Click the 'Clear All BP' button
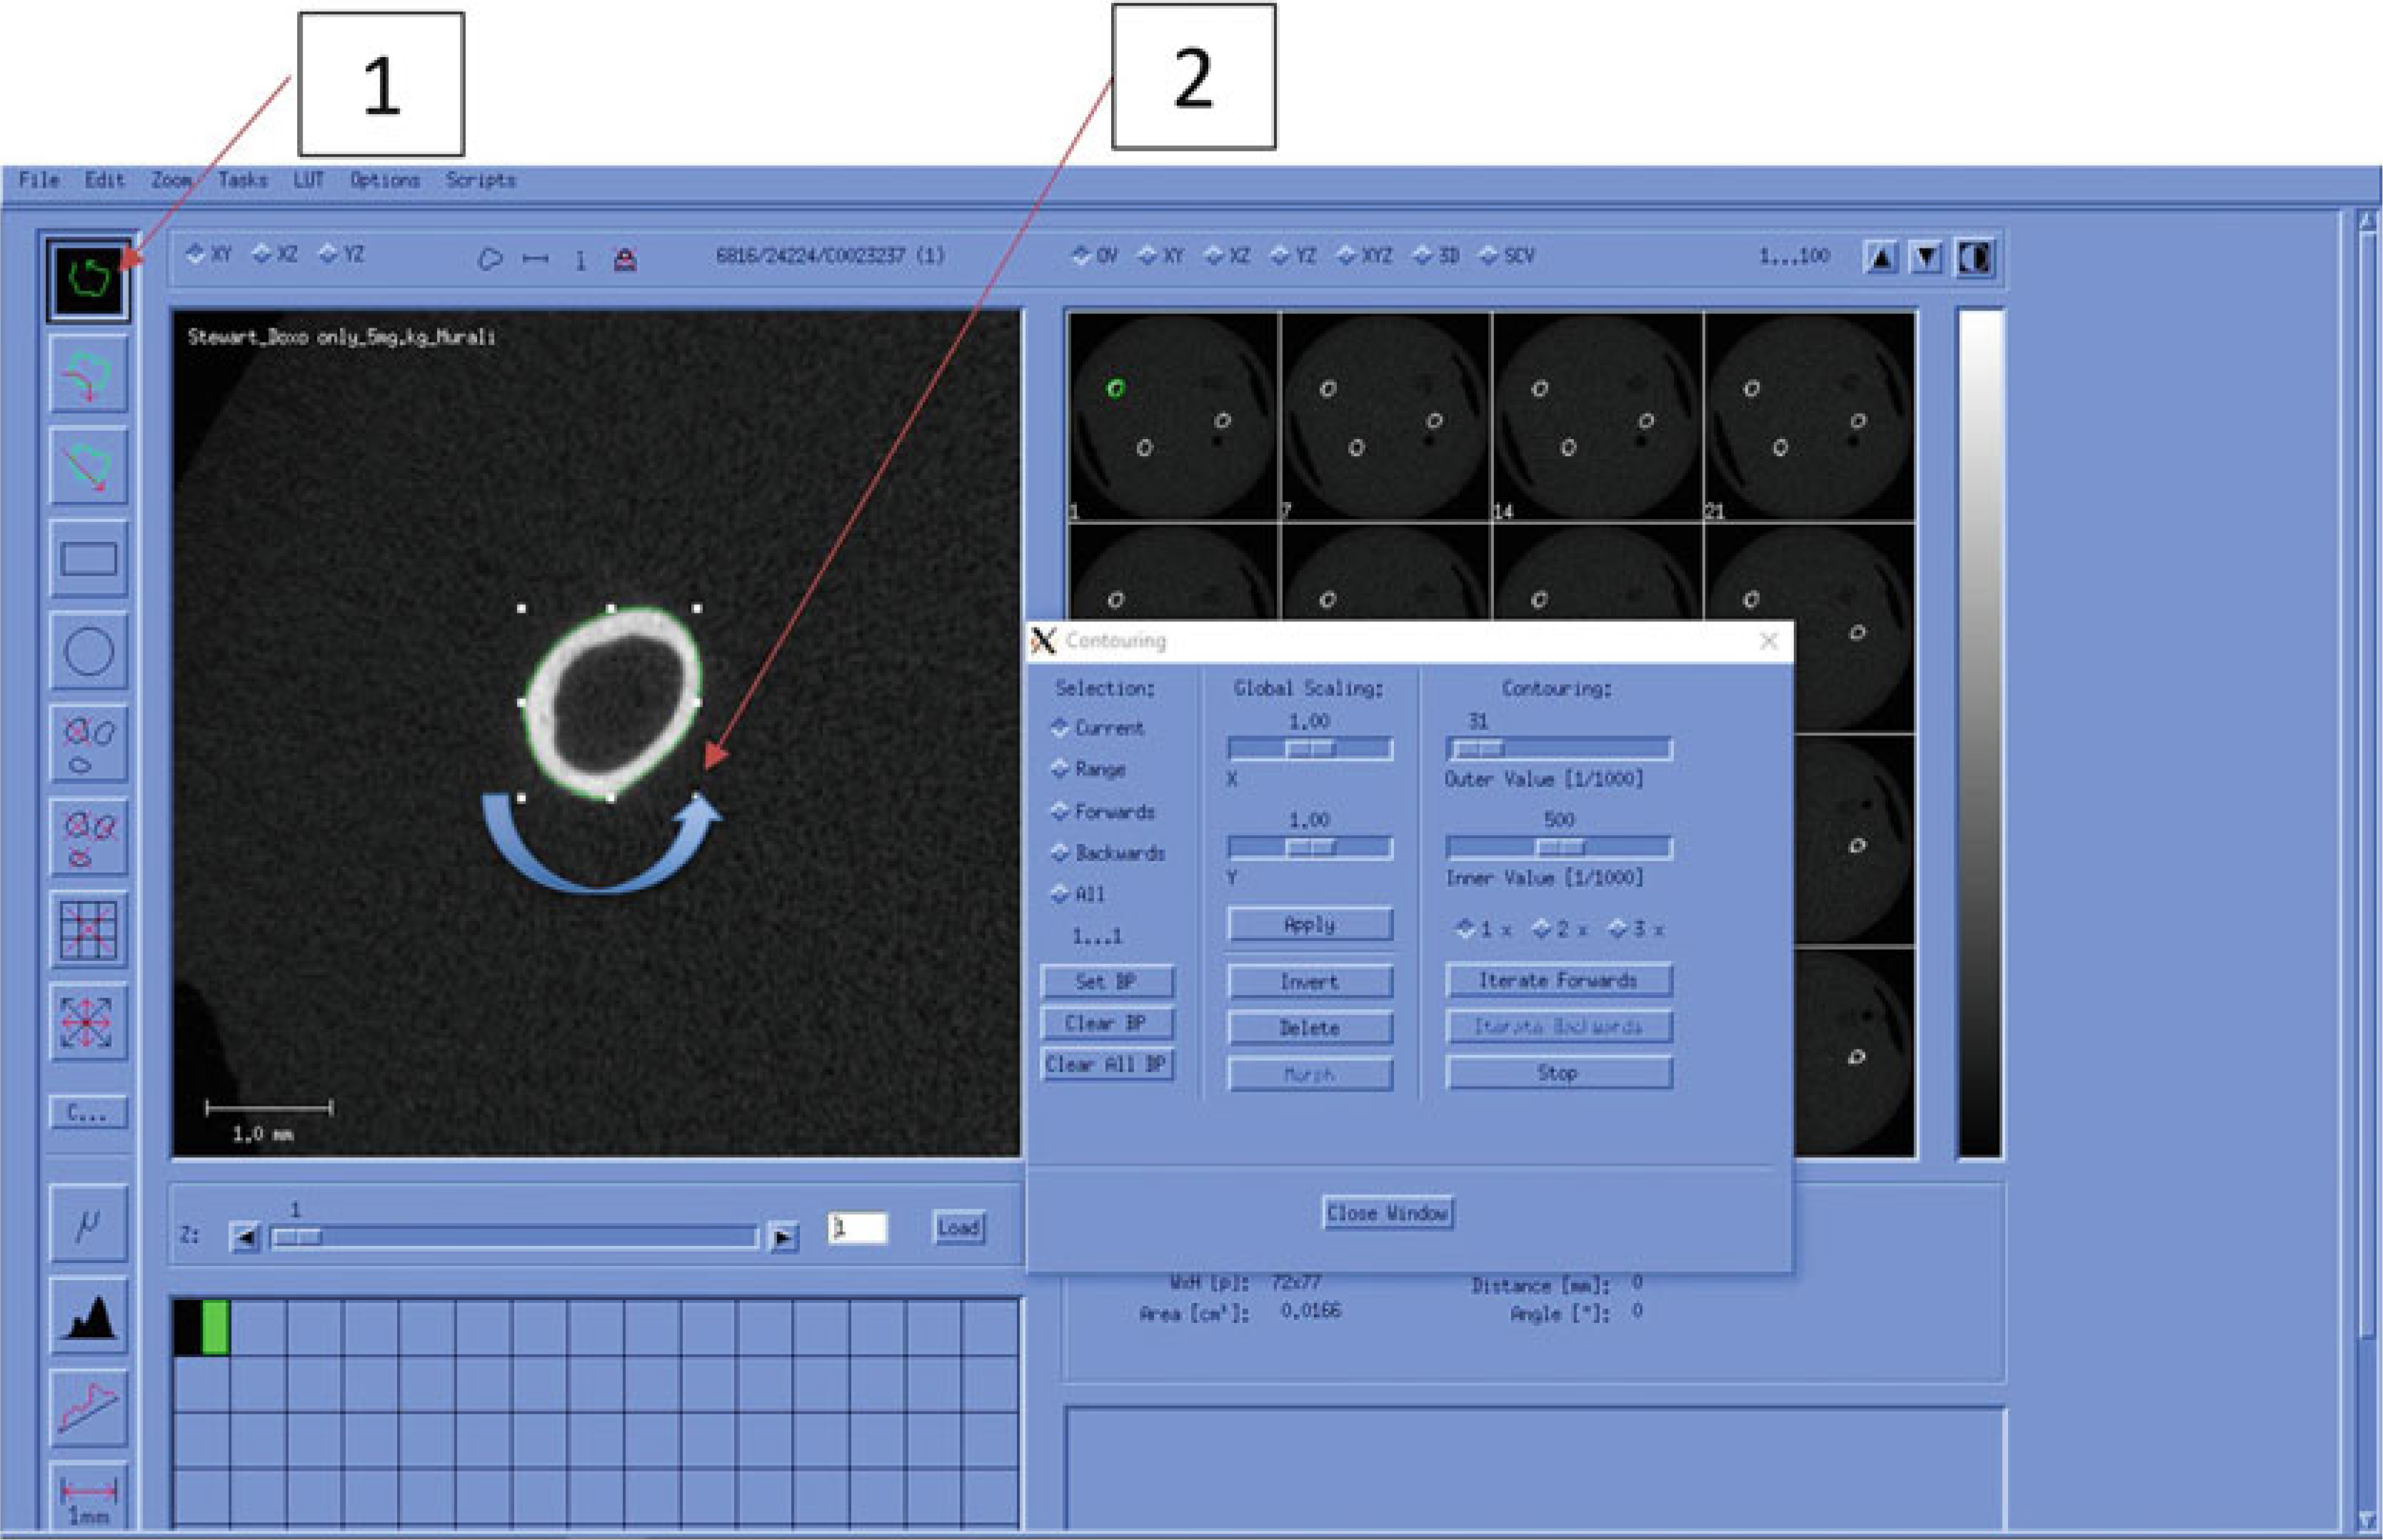2383x1540 pixels. 1106,1064
